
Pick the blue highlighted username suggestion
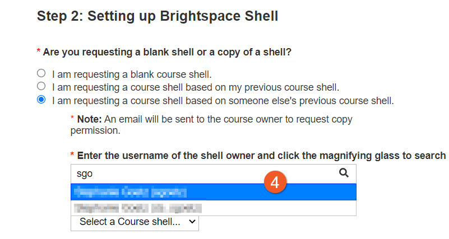tap(214, 192)
